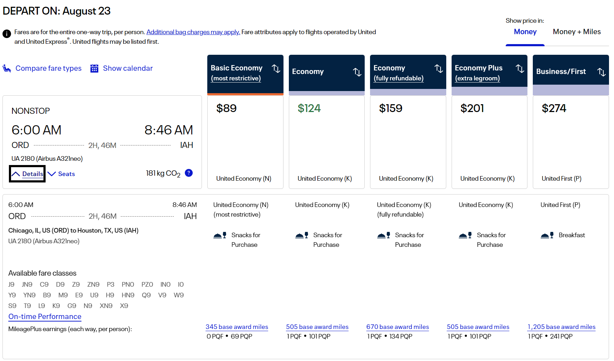This screenshot has height=361, width=614.
Task: Open 505 base award miles above 1 PQF • 101 PQP Economy
Action: click(317, 327)
